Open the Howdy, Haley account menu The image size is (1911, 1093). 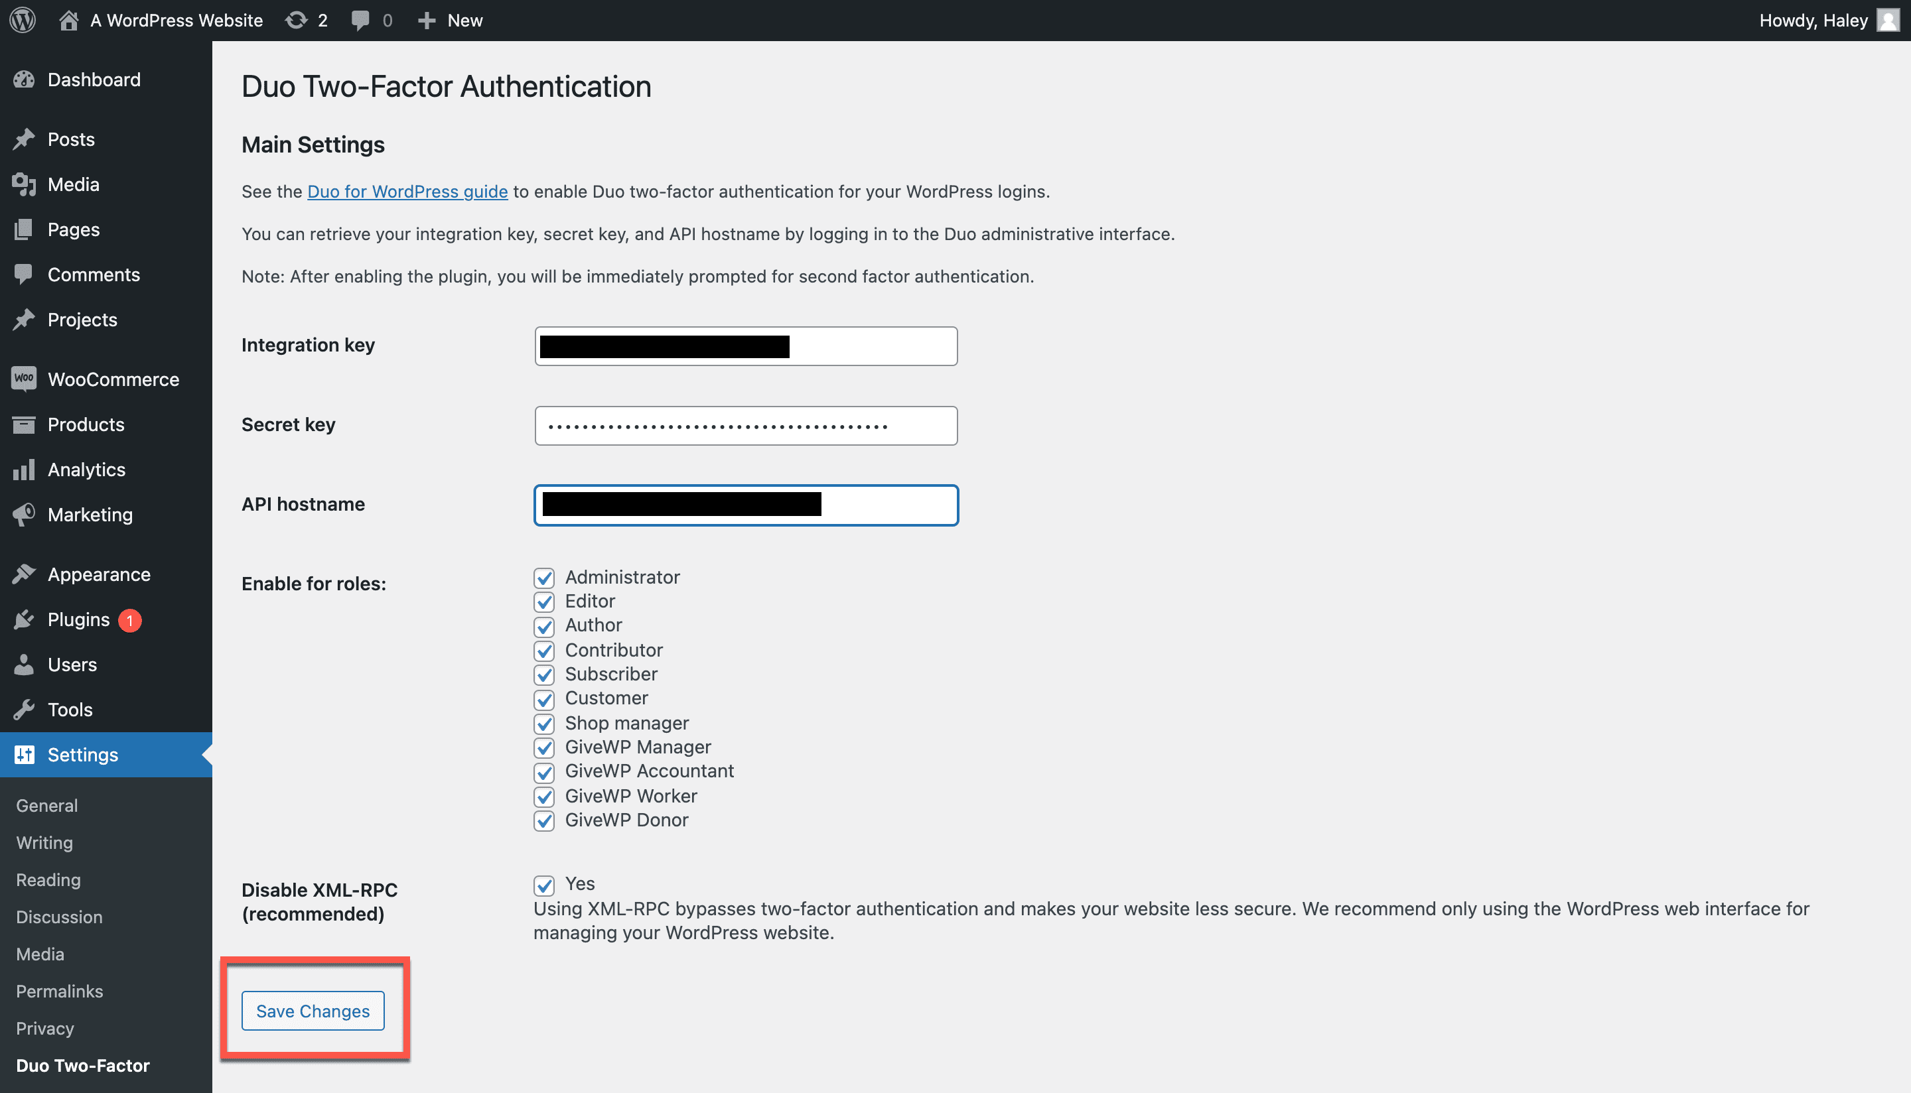point(1813,21)
